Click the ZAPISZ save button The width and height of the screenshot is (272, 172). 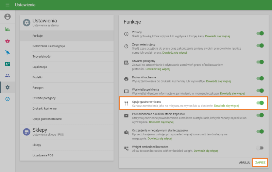pyautogui.click(x=260, y=163)
